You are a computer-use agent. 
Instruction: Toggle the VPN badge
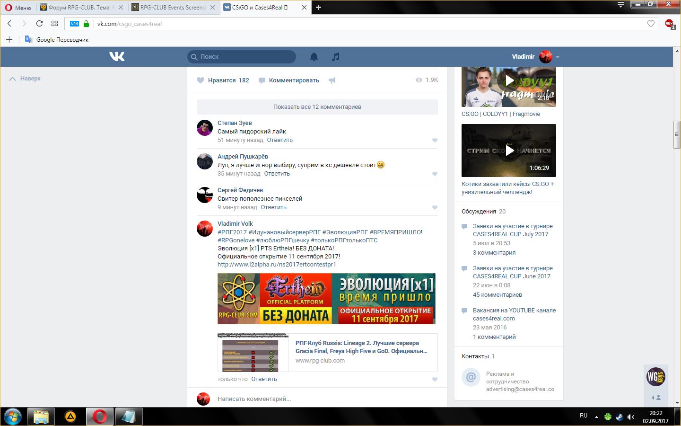click(x=74, y=24)
